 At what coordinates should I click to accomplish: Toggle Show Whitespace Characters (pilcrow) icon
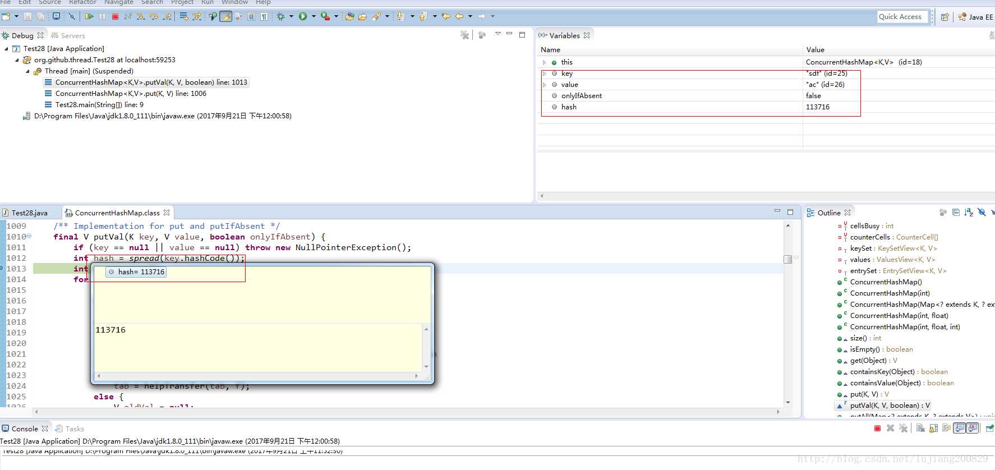coord(264,16)
